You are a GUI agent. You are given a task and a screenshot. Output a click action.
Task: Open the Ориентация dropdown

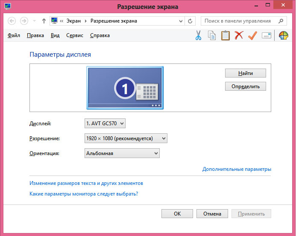122,153
